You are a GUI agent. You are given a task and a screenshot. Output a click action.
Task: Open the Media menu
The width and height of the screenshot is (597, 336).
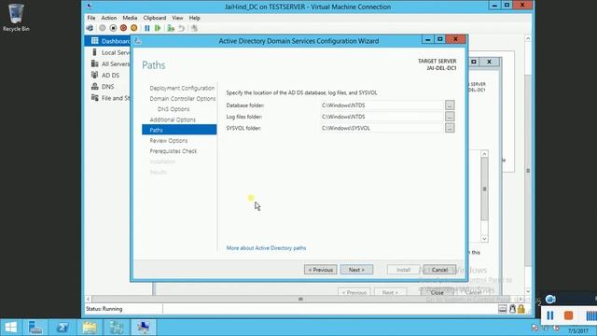pyautogui.click(x=130, y=18)
